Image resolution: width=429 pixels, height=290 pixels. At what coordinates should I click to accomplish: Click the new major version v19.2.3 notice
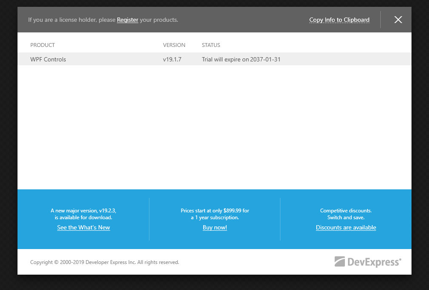83,214
